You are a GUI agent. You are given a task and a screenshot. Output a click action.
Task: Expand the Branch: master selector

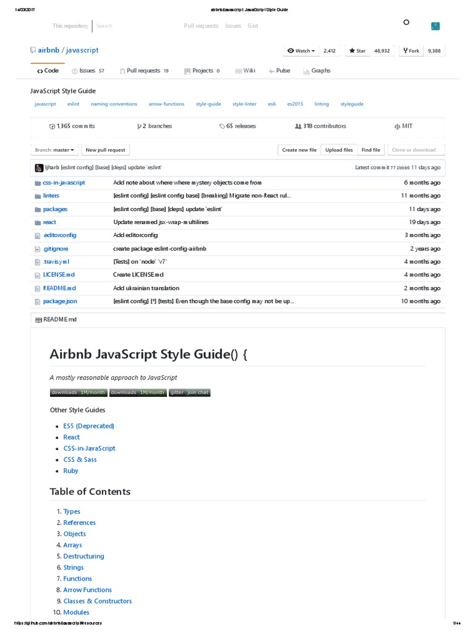[55, 150]
